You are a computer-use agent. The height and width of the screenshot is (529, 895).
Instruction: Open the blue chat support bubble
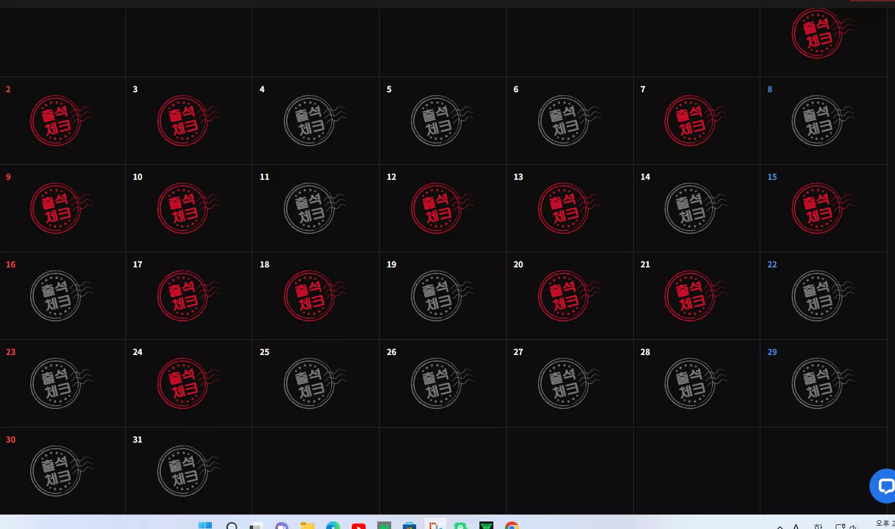coord(883,486)
